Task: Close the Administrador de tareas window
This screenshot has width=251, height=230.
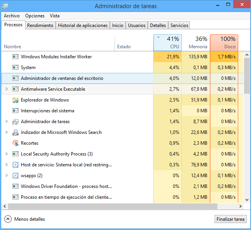Action: (x=242, y=5)
